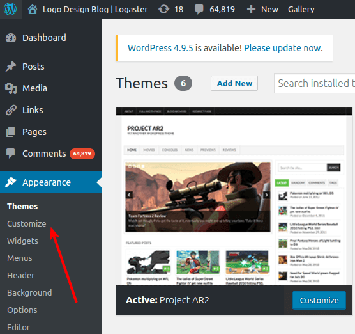Click the WordPress logo icon

(10, 10)
